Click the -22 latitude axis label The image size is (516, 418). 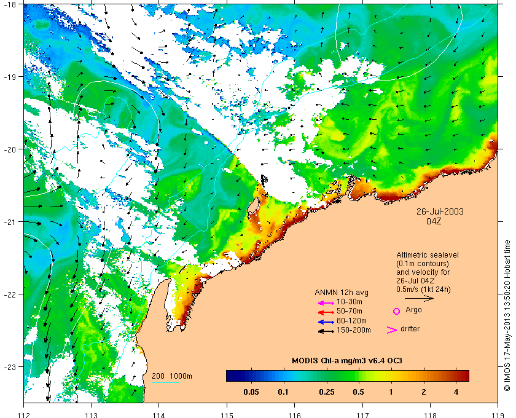(10, 294)
